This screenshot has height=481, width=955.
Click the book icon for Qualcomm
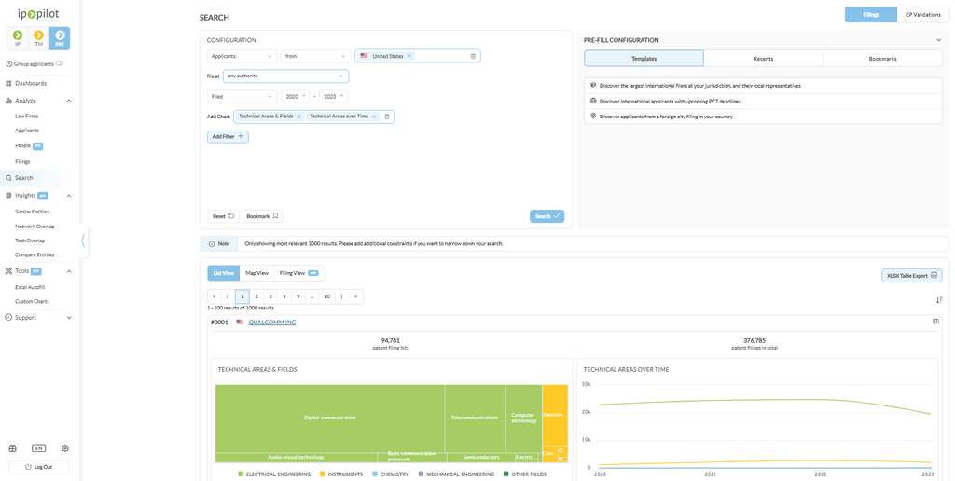click(x=936, y=322)
